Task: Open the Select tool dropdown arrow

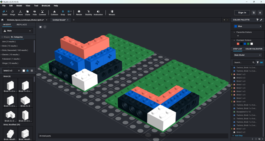Action: point(7,11)
